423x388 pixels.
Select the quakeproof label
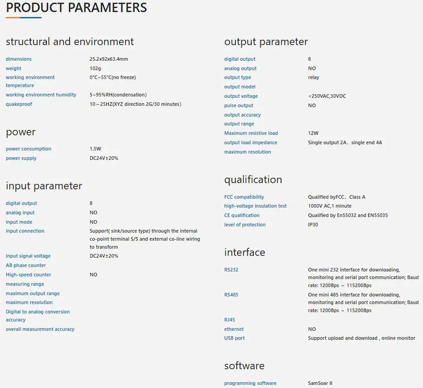pos(19,104)
